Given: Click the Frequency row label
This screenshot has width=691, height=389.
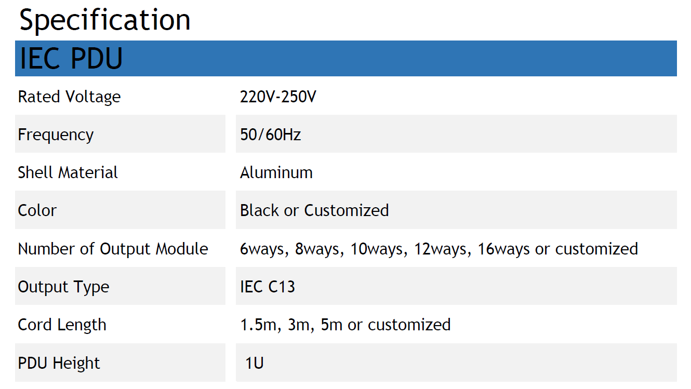Looking at the screenshot, I should pos(56,135).
